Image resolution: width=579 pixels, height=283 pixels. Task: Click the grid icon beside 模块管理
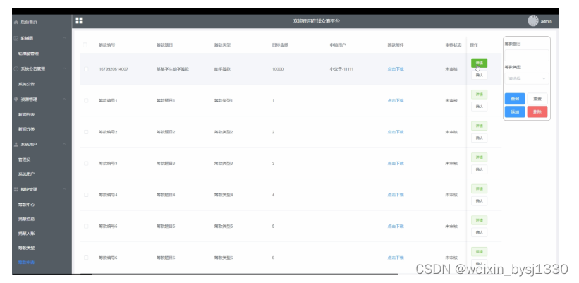click(16, 189)
